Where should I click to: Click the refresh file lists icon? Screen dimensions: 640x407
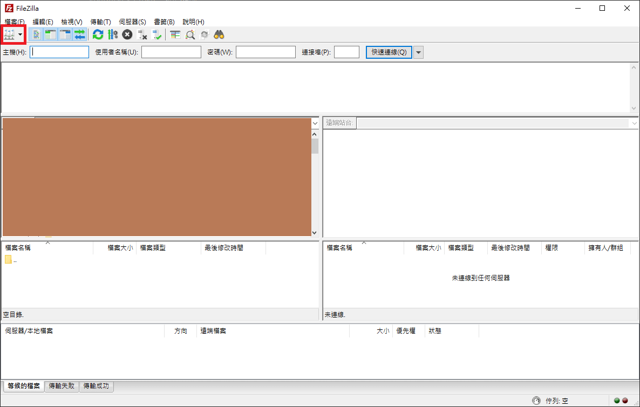pyautogui.click(x=98, y=35)
